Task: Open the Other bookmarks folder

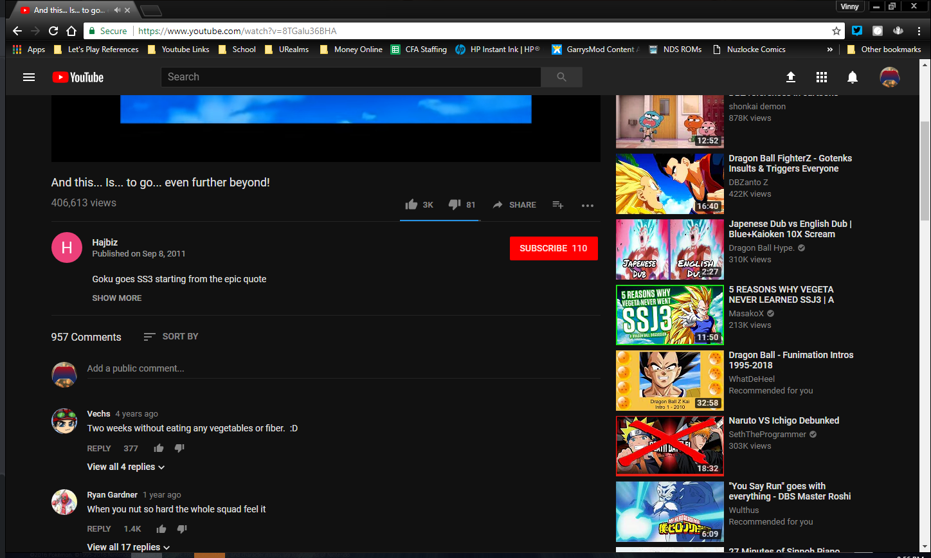Action: pos(883,50)
